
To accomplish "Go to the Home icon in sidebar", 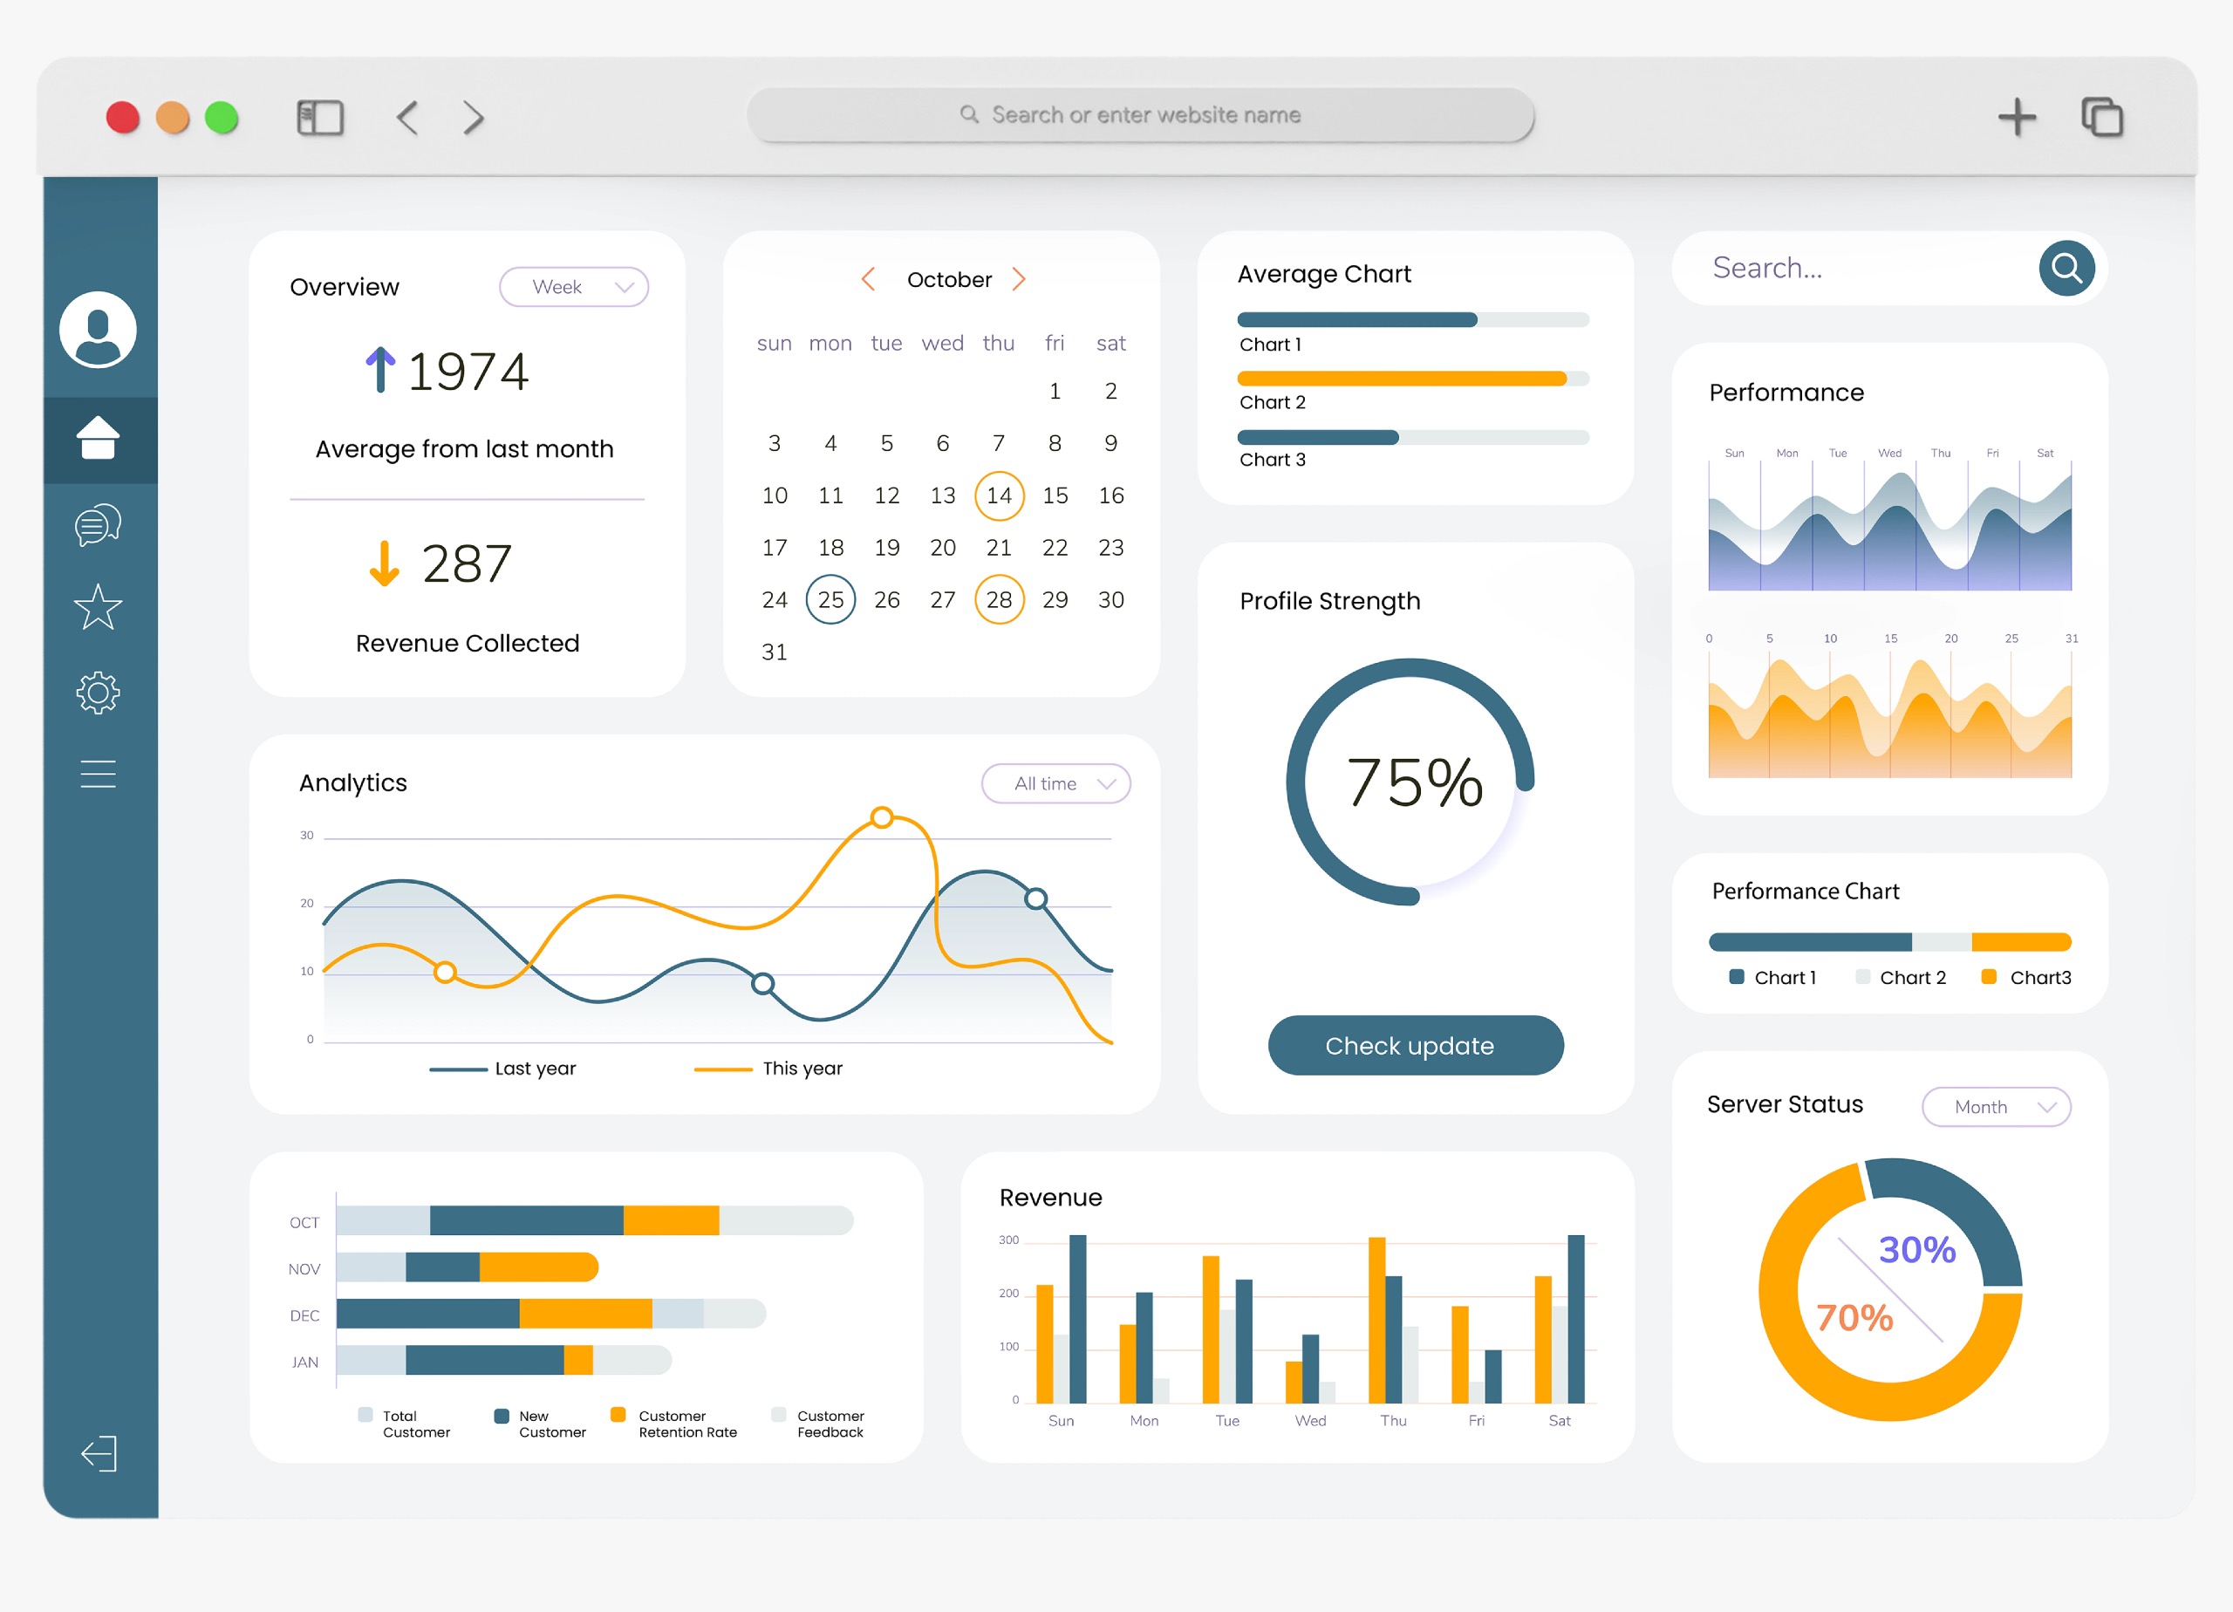I will (98, 438).
